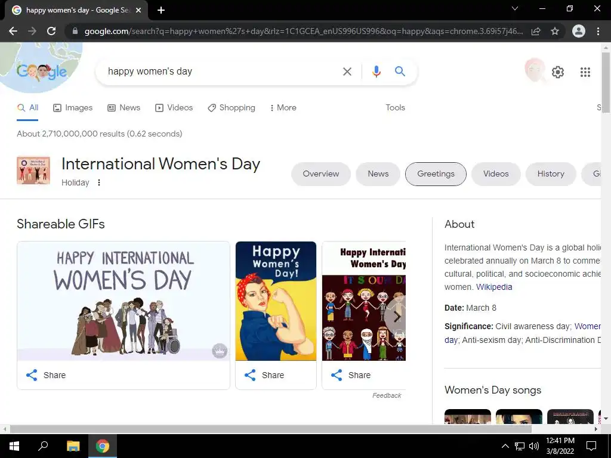The height and width of the screenshot is (458, 611).
Task: Click scrollbar right arrow at bottom
Action: click(x=596, y=429)
